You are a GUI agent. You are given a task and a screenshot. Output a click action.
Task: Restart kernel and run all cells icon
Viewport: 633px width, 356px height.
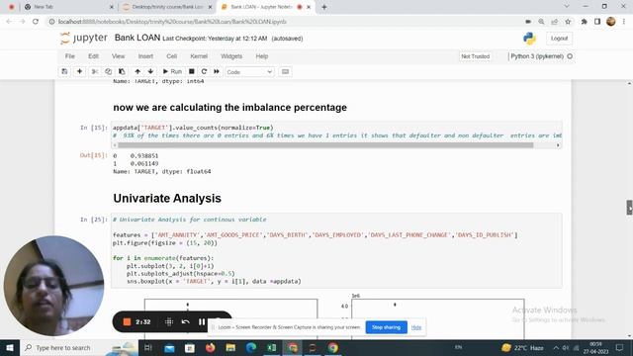[217, 71]
